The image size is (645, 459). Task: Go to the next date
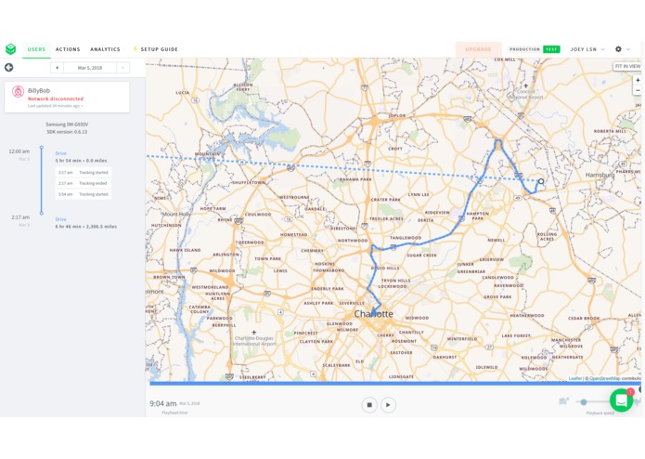click(123, 68)
